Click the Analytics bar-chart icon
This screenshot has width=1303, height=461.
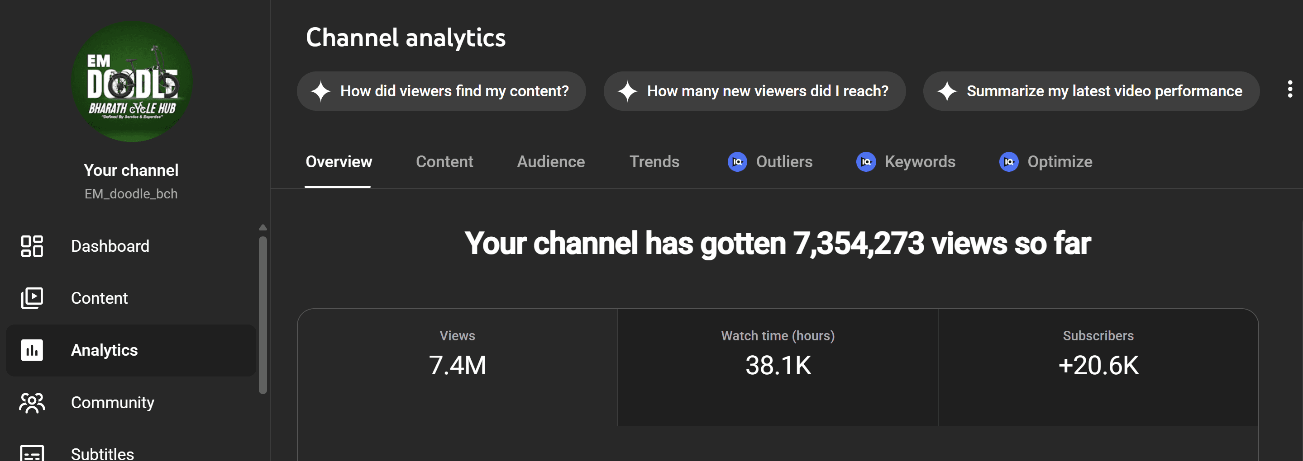pyautogui.click(x=32, y=350)
